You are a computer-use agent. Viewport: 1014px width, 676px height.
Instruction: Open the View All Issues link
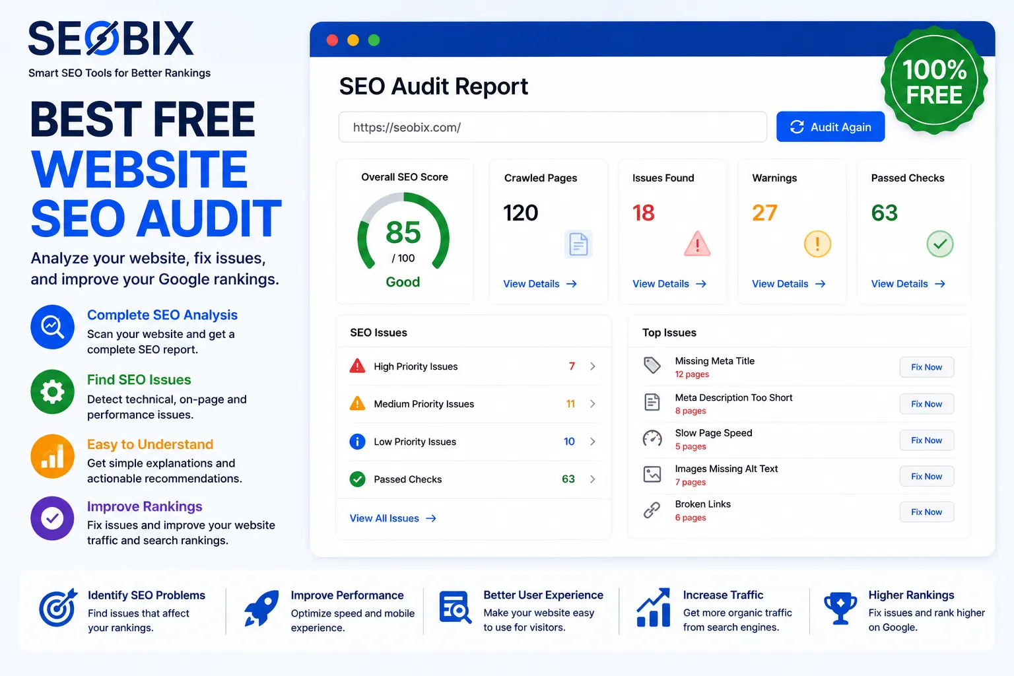(393, 518)
